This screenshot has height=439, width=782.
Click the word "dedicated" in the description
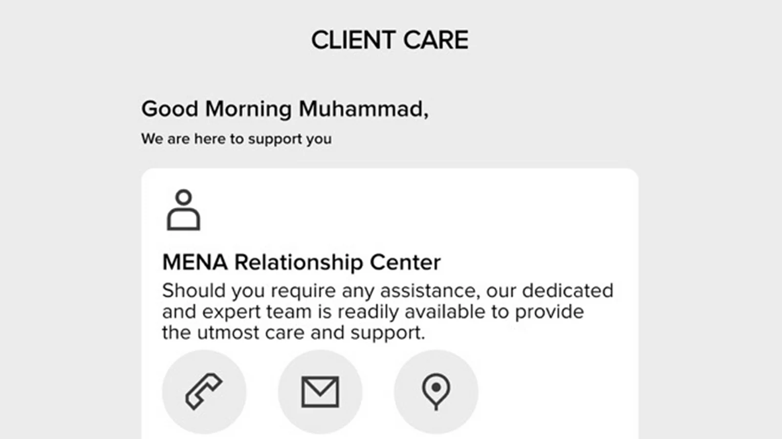click(x=567, y=291)
